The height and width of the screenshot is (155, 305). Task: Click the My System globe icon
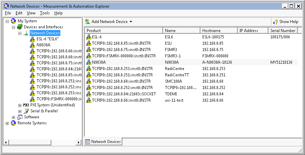(x=13, y=21)
